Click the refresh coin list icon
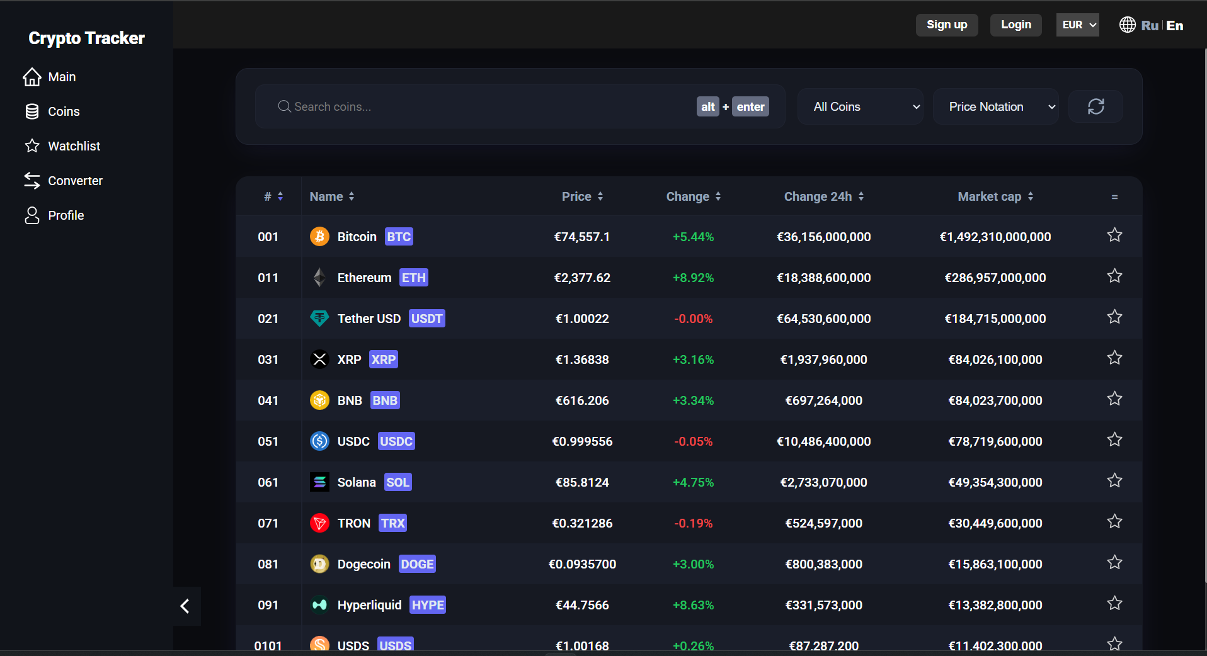The height and width of the screenshot is (656, 1207). point(1095,106)
